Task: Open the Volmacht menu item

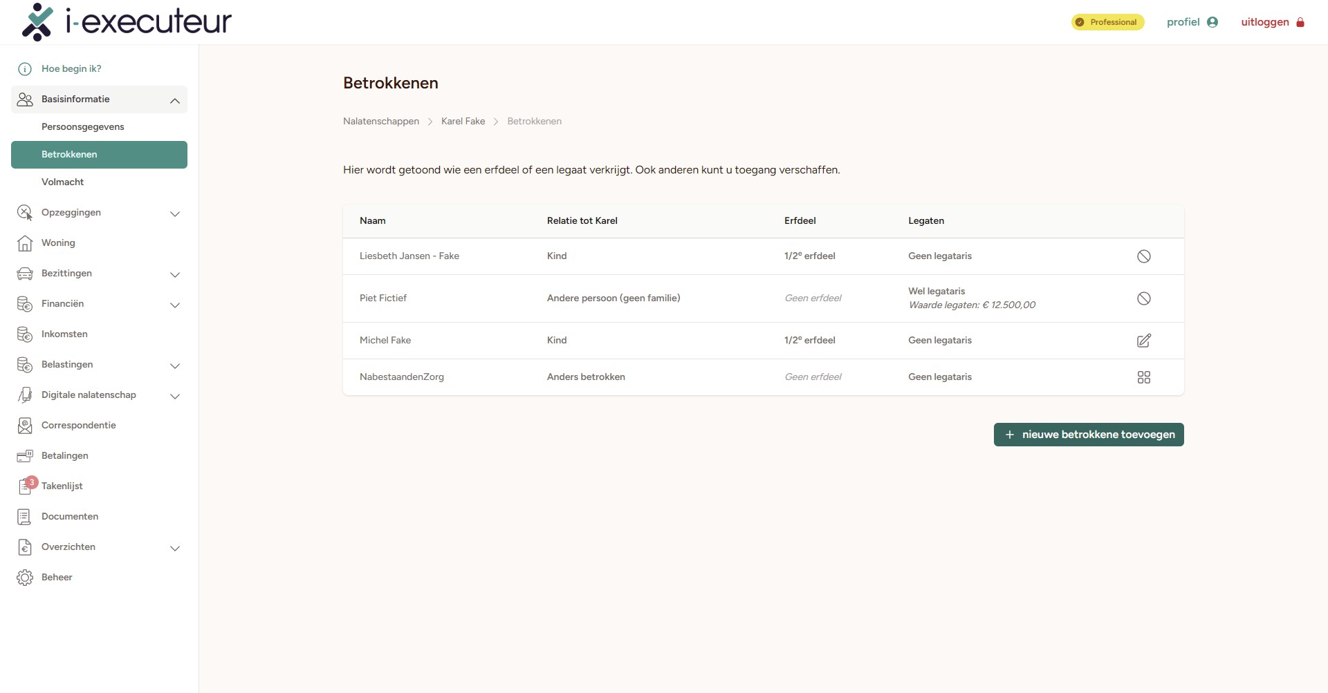Action: (63, 182)
